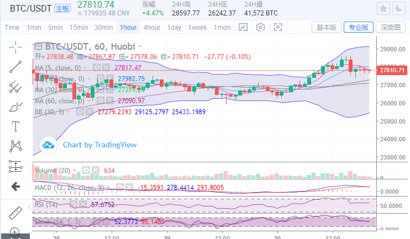Open BB indicator settings gear
The image size is (410, 239).
point(80,112)
